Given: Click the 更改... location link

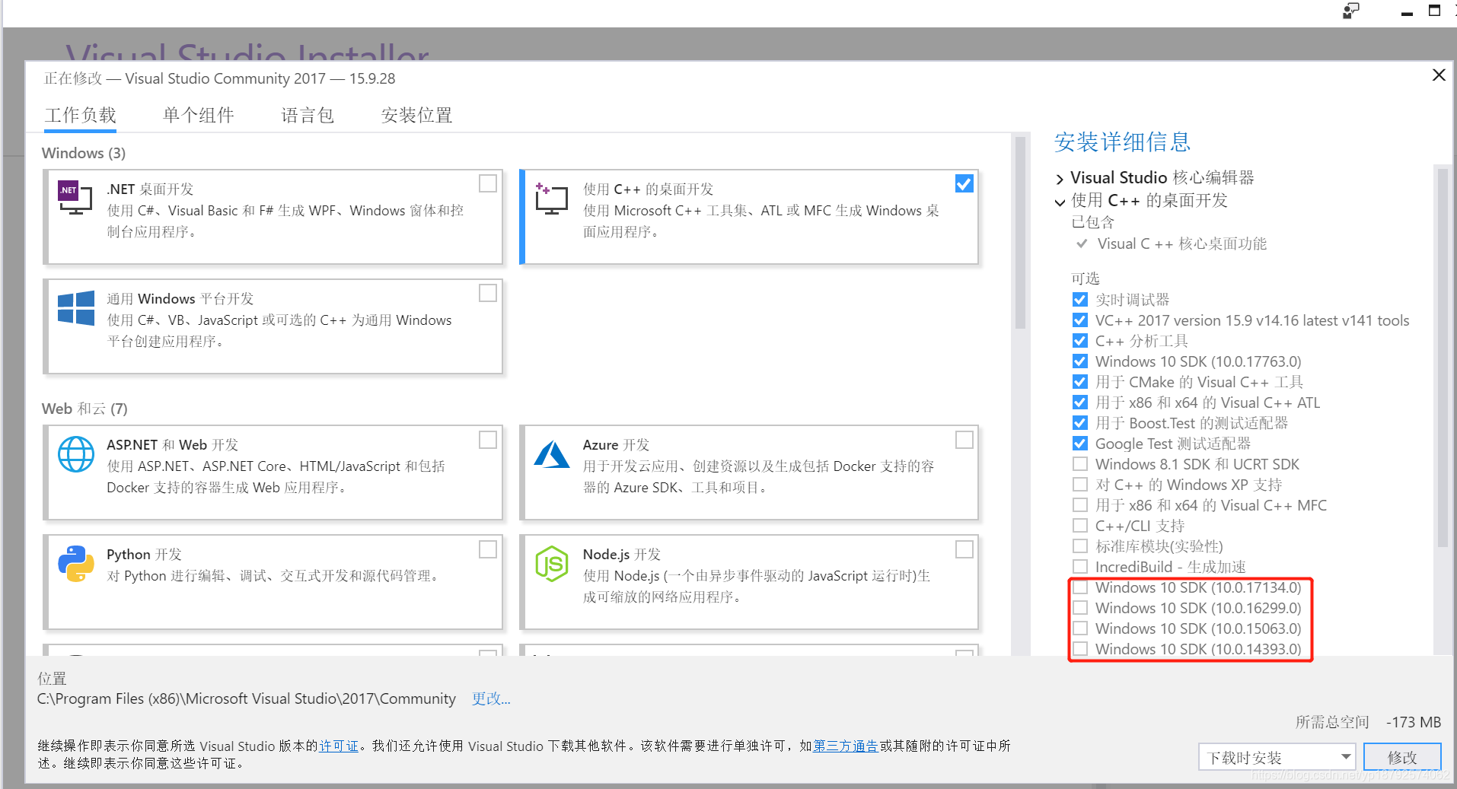Looking at the screenshot, I should pyautogui.click(x=491, y=698).
